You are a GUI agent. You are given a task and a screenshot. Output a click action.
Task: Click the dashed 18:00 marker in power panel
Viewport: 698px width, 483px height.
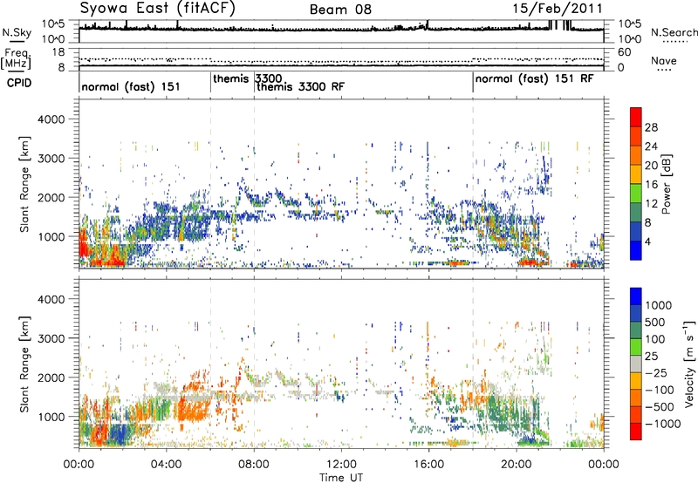[473, 184]
